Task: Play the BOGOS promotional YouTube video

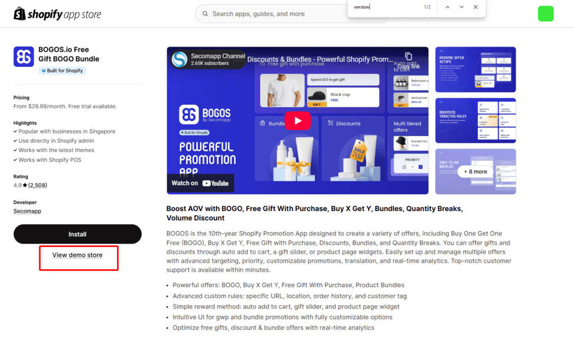Action: [x=298, y=121]
